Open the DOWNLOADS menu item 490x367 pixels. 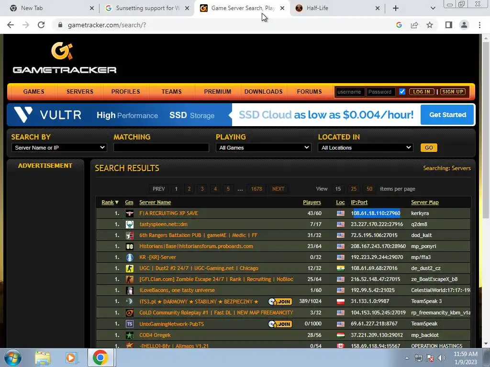coord(264,92)
